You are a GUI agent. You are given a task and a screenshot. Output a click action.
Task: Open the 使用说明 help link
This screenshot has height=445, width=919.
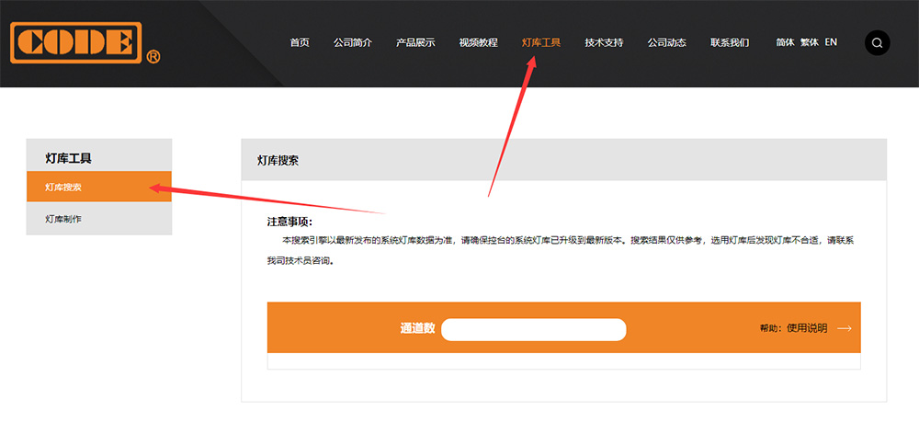click(807, 328)
